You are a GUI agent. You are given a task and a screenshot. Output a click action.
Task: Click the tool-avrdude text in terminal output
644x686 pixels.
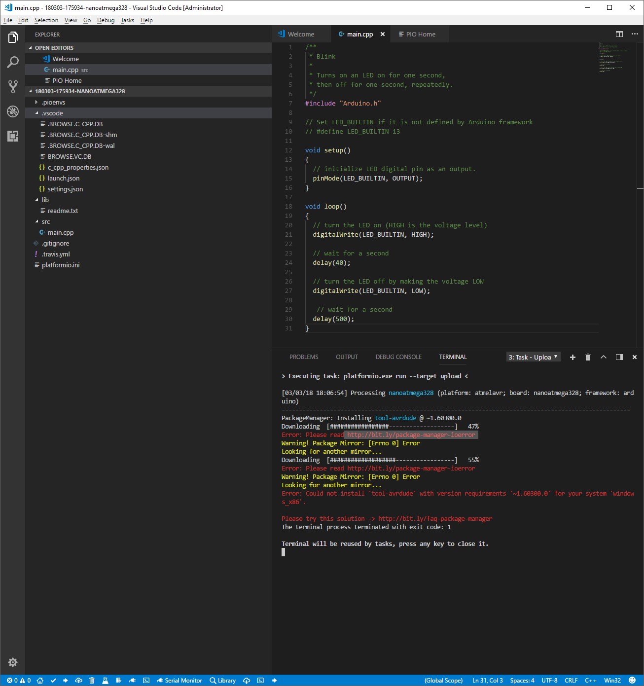point(395,418)
